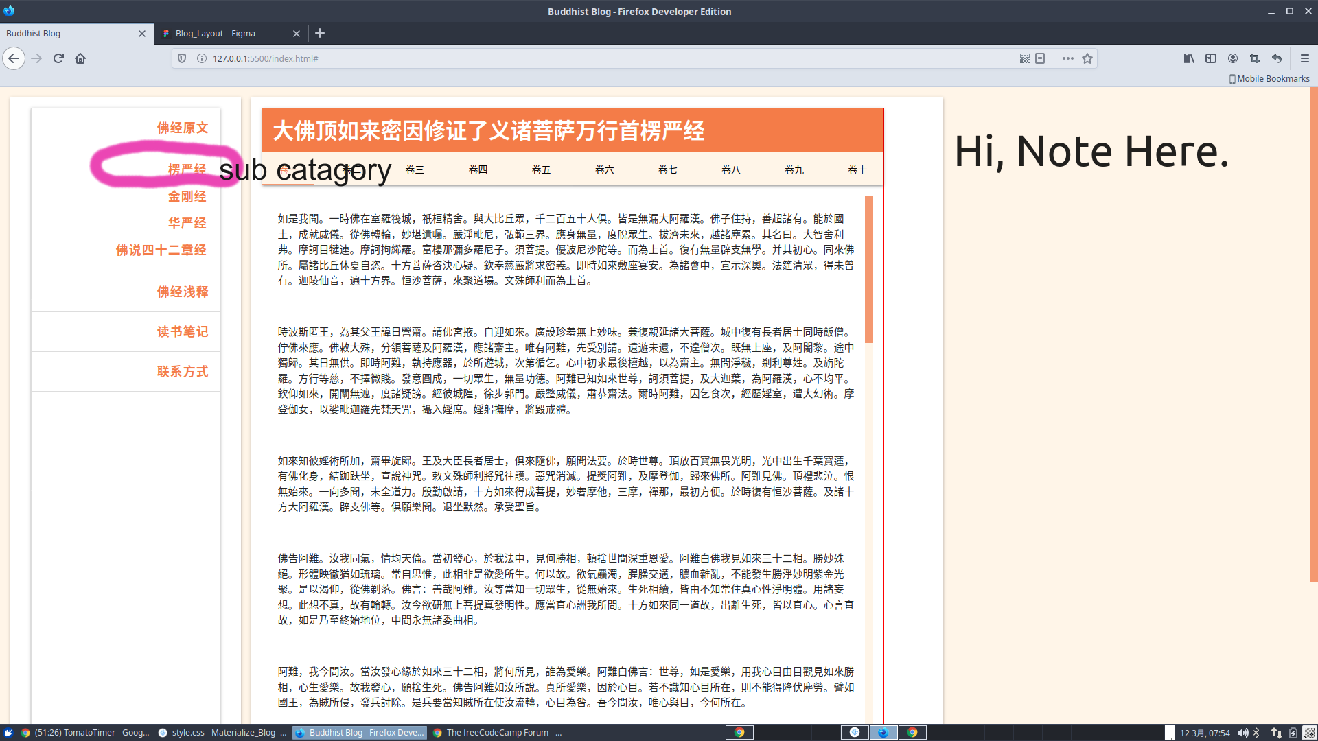The height and width of the screenshot is (741, 1318).
Task: Expand the 佛经浅释 sidebar category
Action: pyautogui.click(x=182, y=292)
